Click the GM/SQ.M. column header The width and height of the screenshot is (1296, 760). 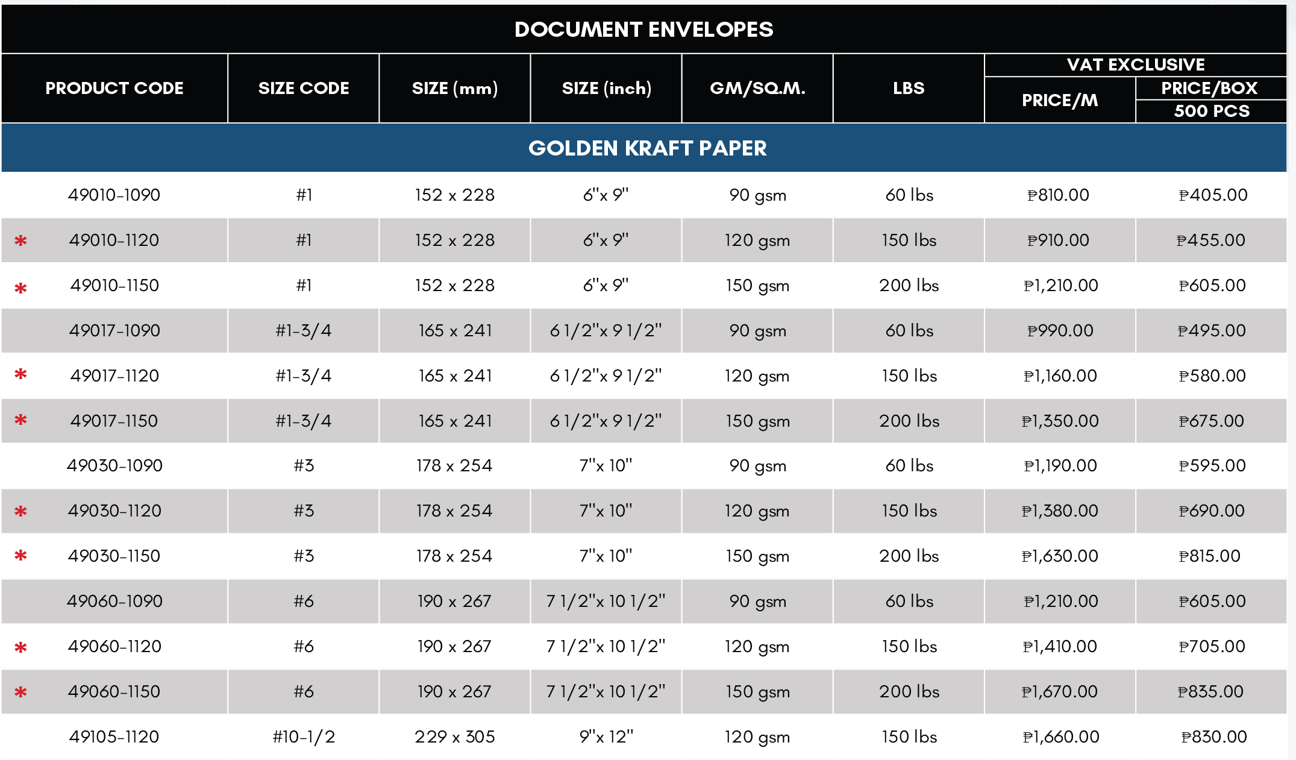point(757,89)
